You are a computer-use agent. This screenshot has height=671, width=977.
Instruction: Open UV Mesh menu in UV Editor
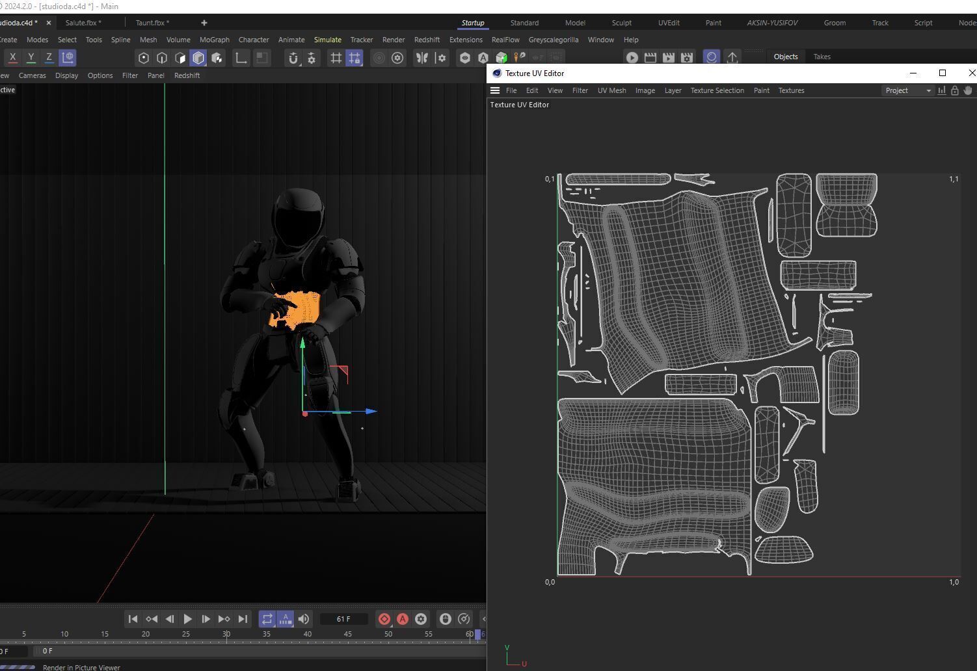coord(612,90)
